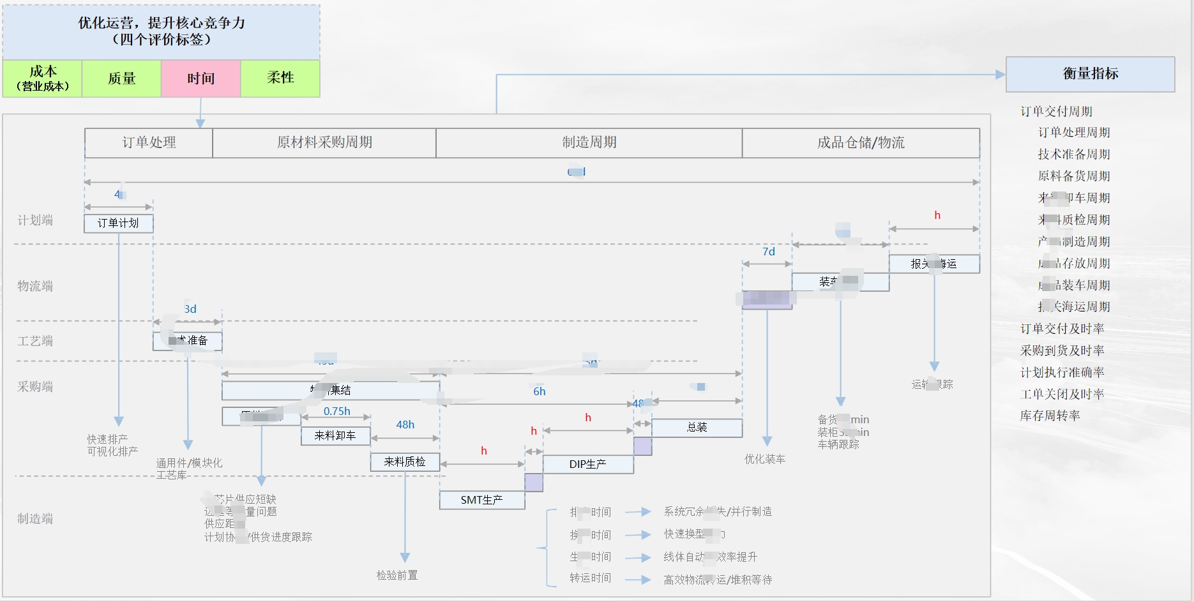Click the 优化装车 text
This screenshot has height=602, width=1194.
pyautogui.click(x=765, y=459)
